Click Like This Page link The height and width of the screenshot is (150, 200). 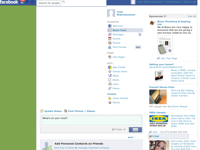click(x=169, y=58)
